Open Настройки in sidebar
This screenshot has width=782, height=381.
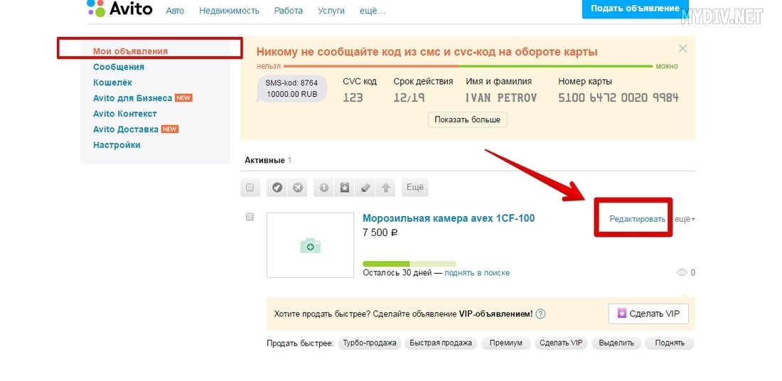pos(117,145)
